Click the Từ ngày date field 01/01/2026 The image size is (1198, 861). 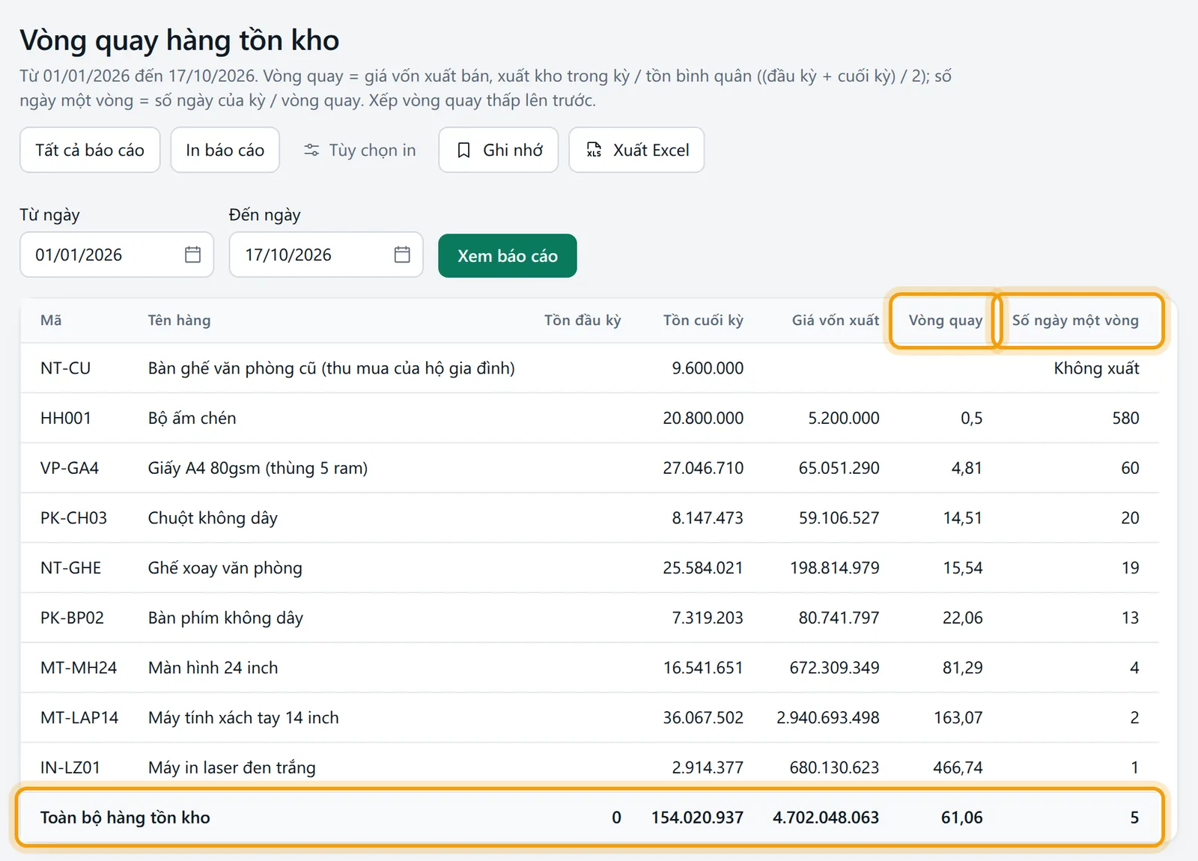point(117,255)
